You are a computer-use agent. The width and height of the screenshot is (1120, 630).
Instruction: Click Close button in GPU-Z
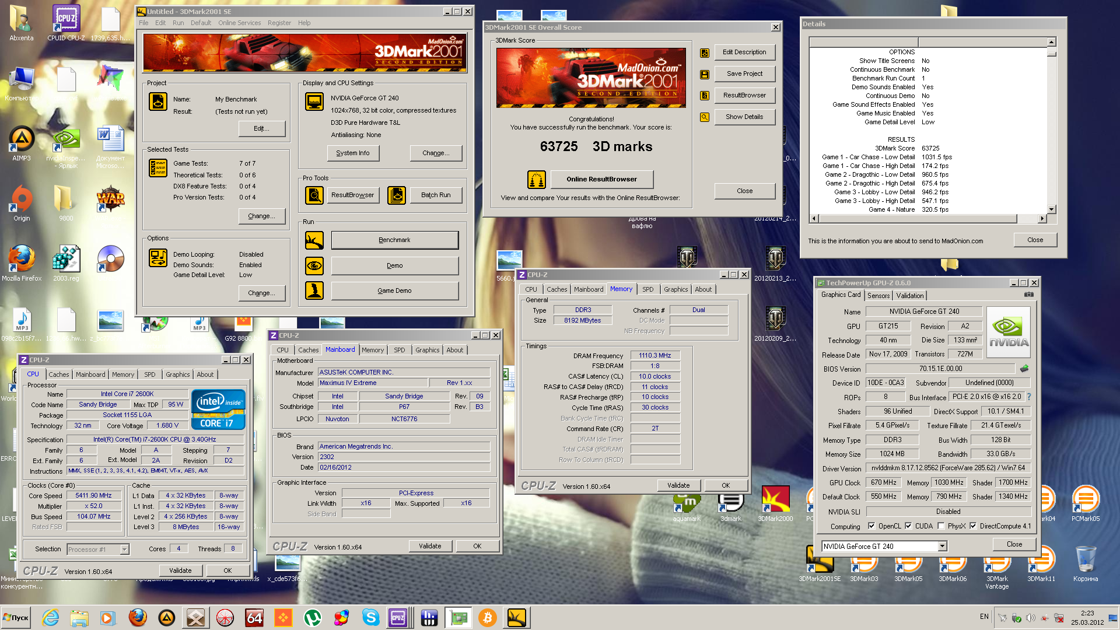click(x=1014, y=544)
